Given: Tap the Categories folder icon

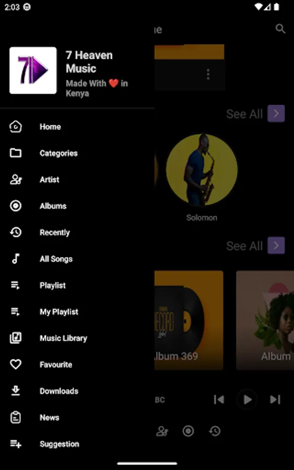Looking at the screenshot, I should coord(16,153).
